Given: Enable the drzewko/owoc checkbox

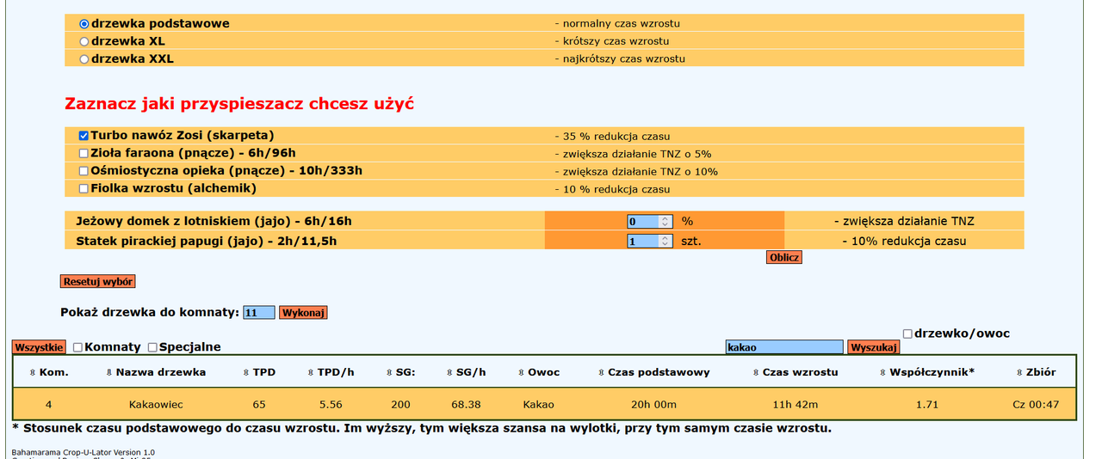Looking at the screenshot, I should 908,334.
